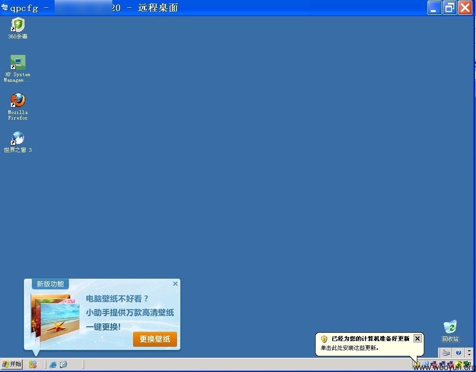Click the 一键更换! text in the popup
This screenshot has height=372, width=476.
tap(103, 327)
